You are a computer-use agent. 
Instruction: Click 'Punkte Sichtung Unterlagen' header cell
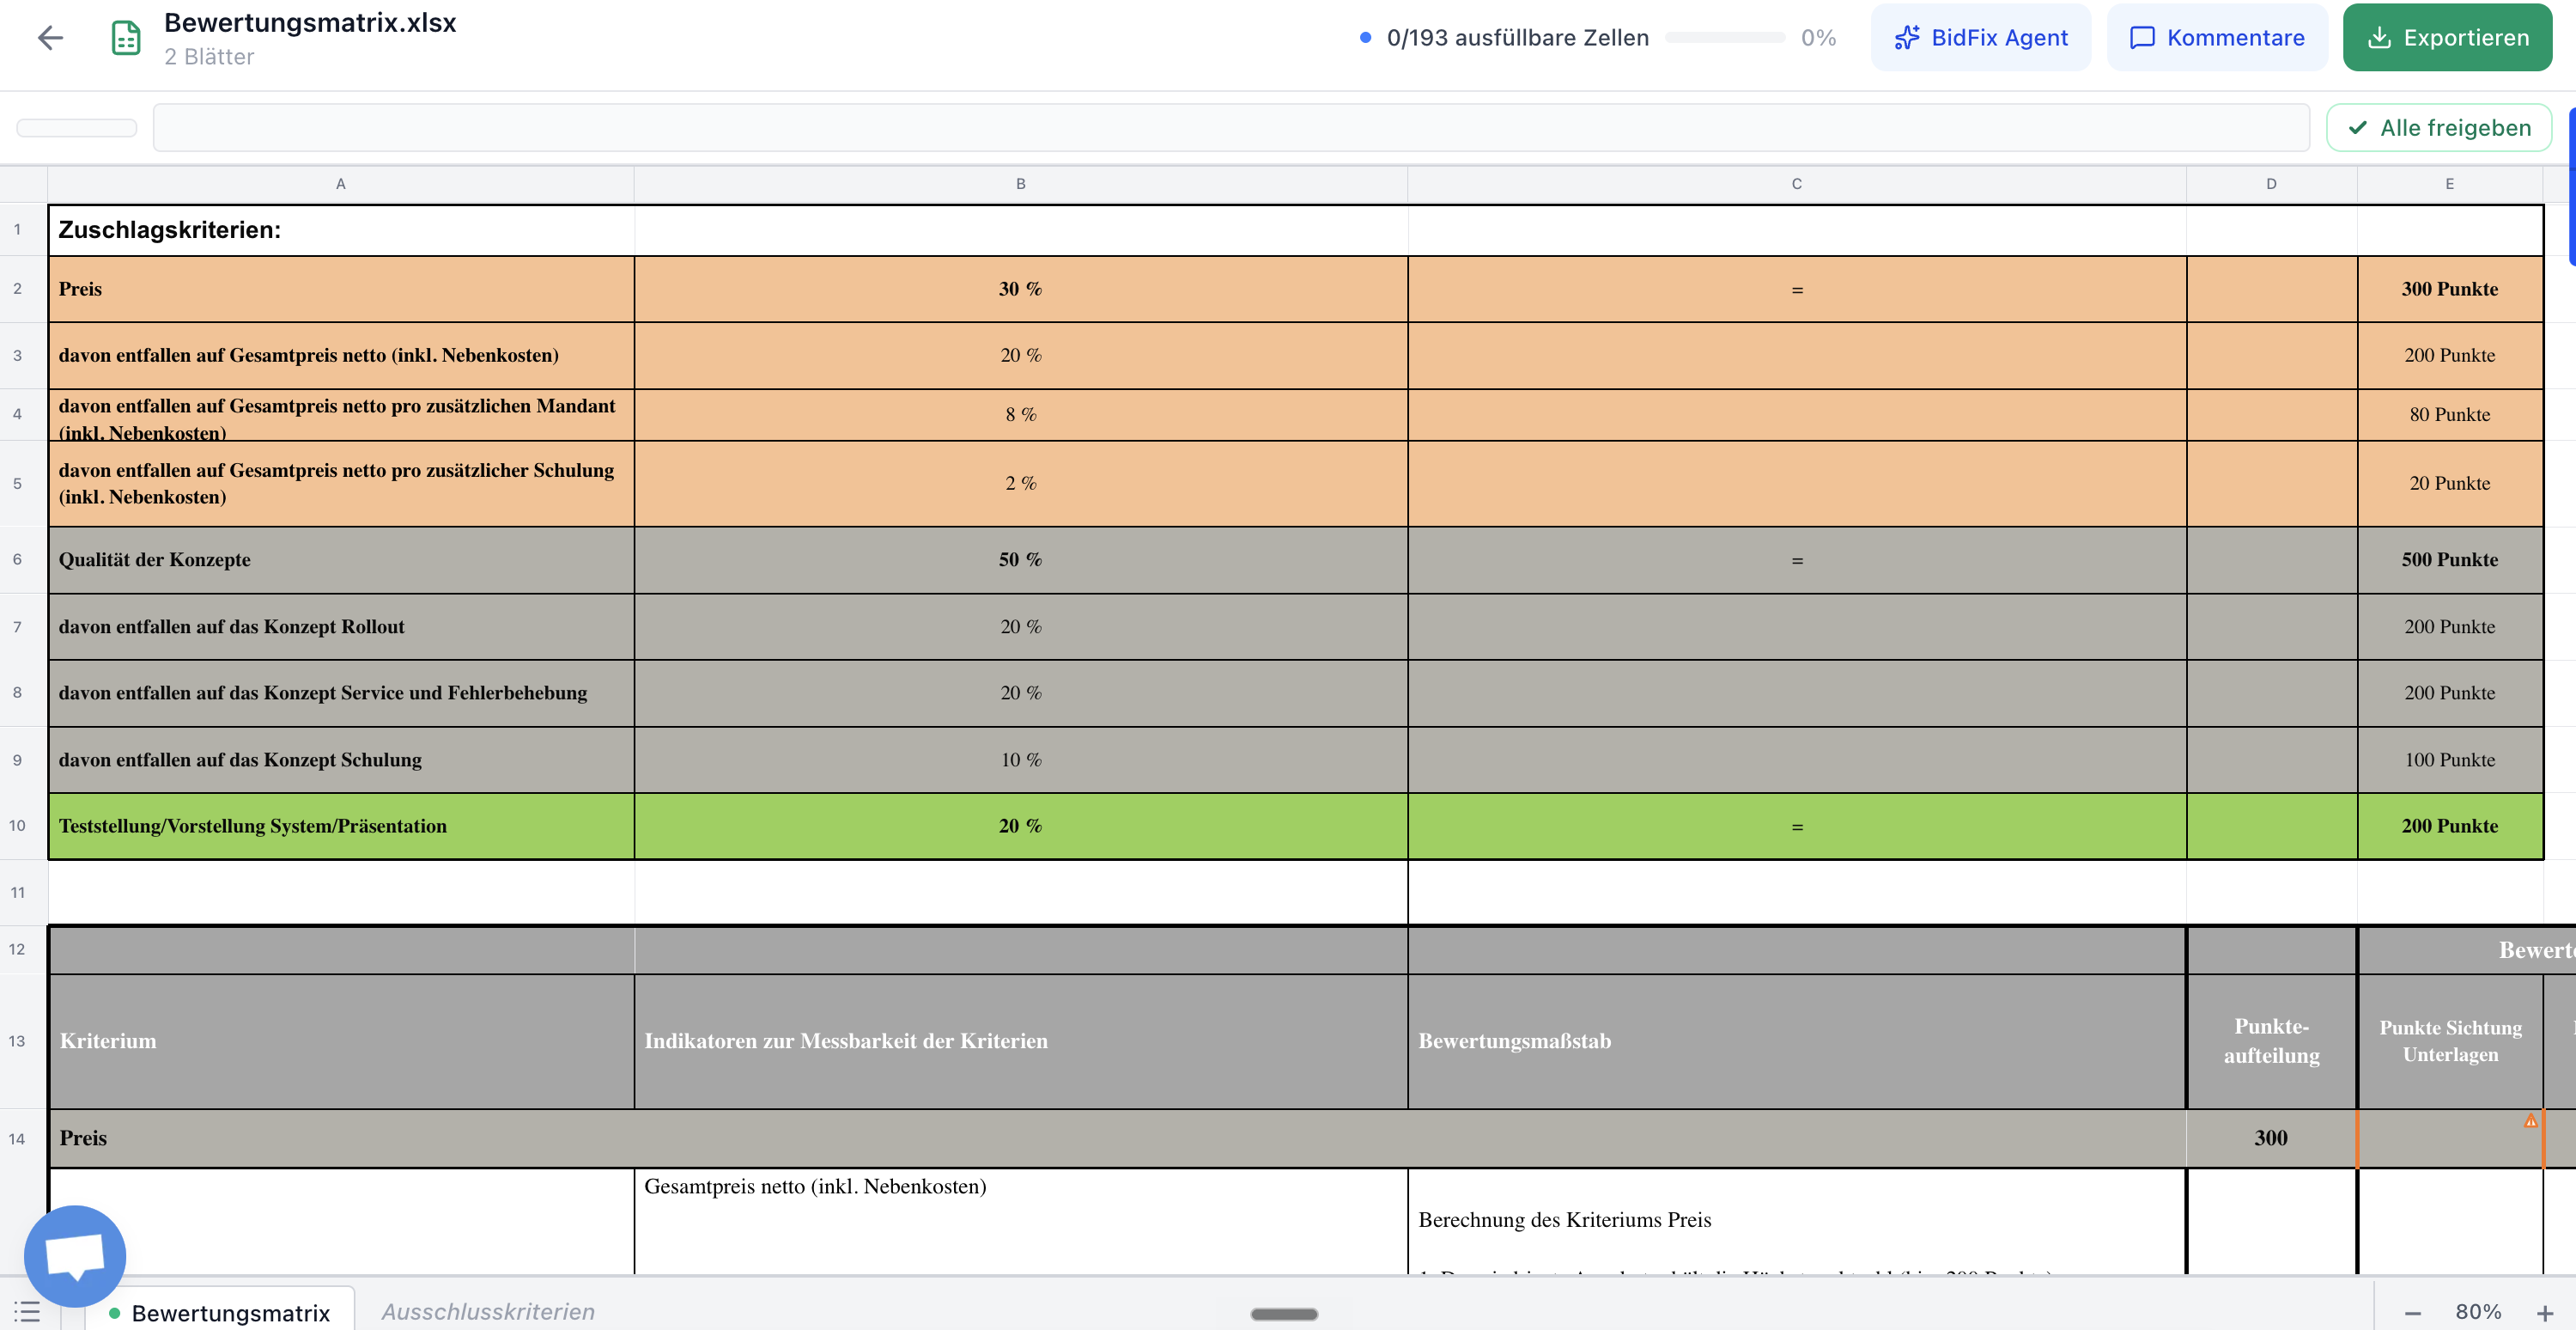click(x=2450, y=1040)
